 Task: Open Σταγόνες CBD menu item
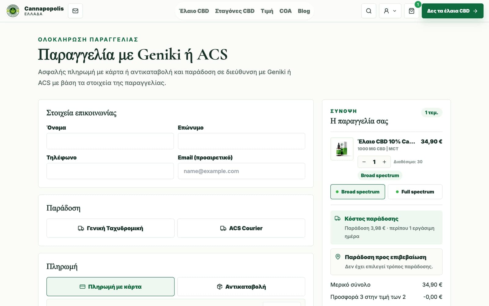click(x=235, y=11)
